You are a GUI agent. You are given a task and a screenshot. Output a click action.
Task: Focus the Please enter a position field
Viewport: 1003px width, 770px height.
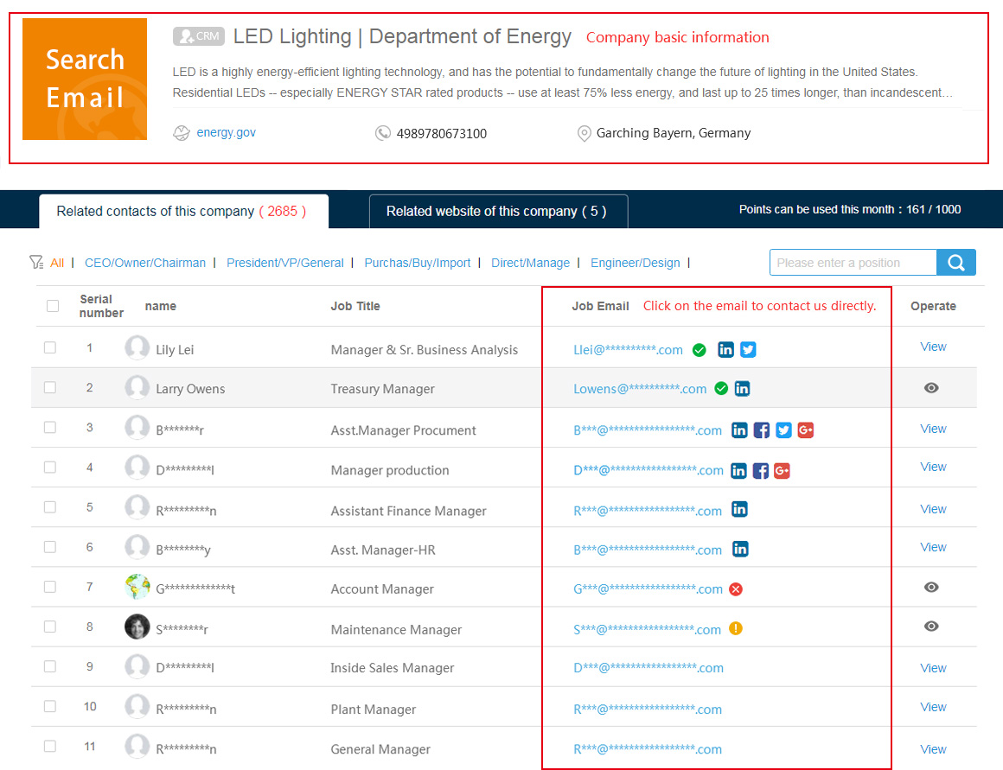click(x=853, y=262)
